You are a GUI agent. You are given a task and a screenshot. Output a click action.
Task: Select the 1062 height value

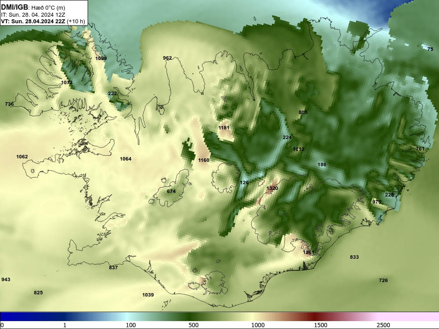[x=22, y=157]
